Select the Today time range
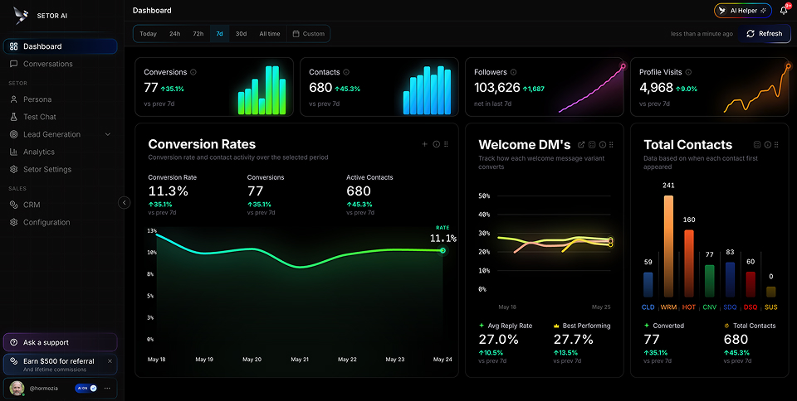Screen dimensions: 797x401 [x=148, y=34]
